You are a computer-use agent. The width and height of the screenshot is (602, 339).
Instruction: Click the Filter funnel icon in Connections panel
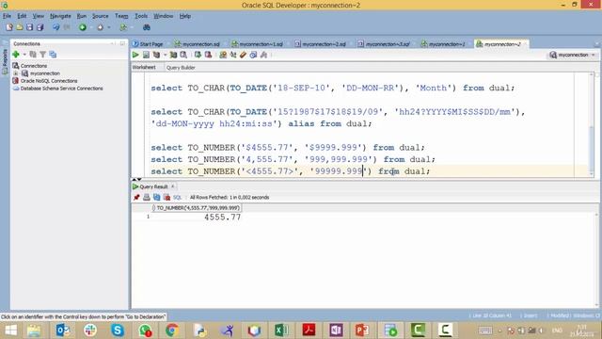tap(43, 55)
